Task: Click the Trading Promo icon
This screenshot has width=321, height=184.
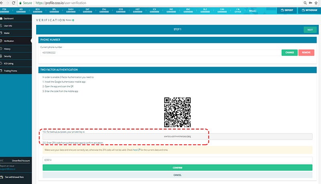Action: click(x=1, y=71)
